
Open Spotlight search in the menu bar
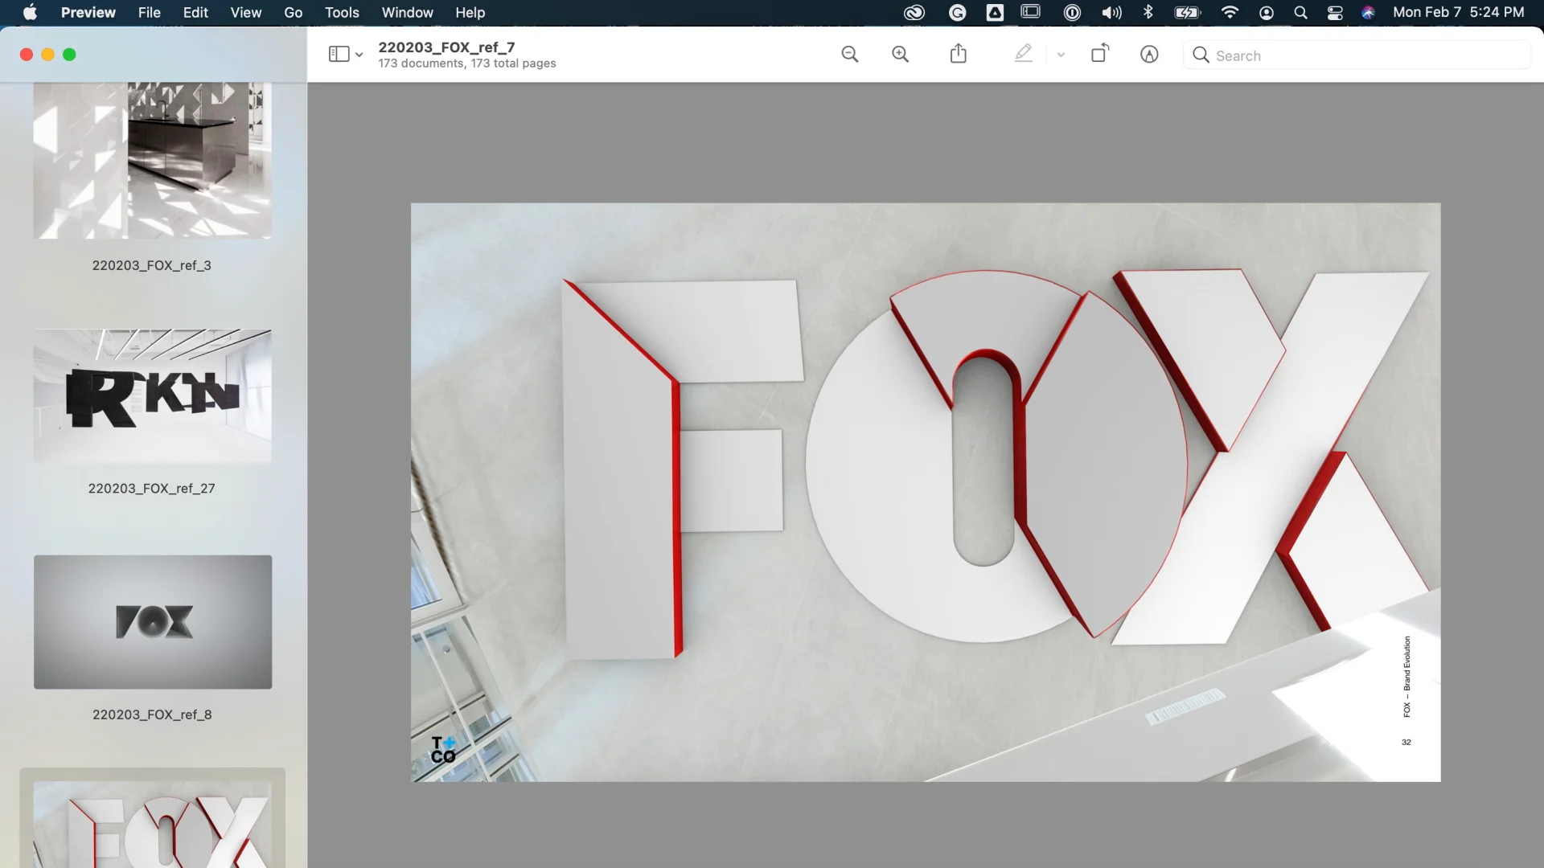(x=1300, y=13)
